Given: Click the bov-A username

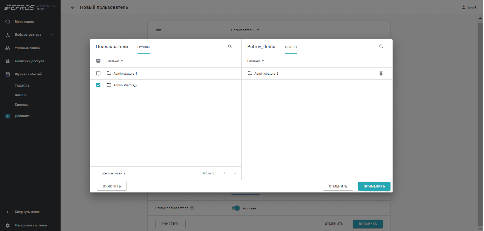Looking at the screenshot, I should tap(472, 7).
